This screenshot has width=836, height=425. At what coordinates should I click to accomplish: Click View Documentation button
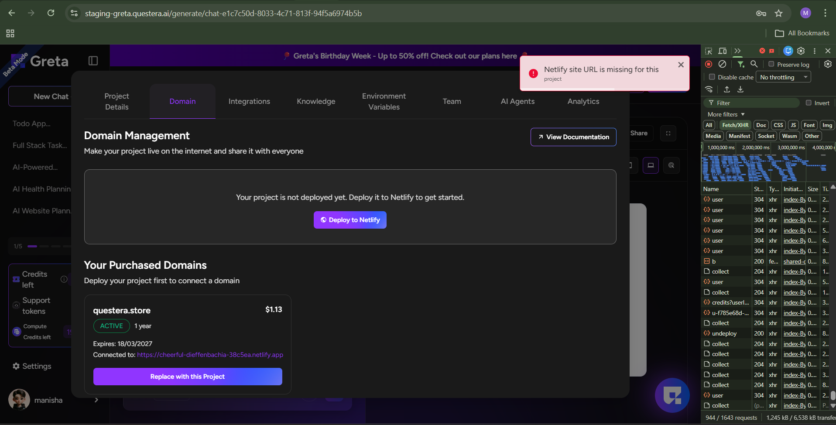573,137
